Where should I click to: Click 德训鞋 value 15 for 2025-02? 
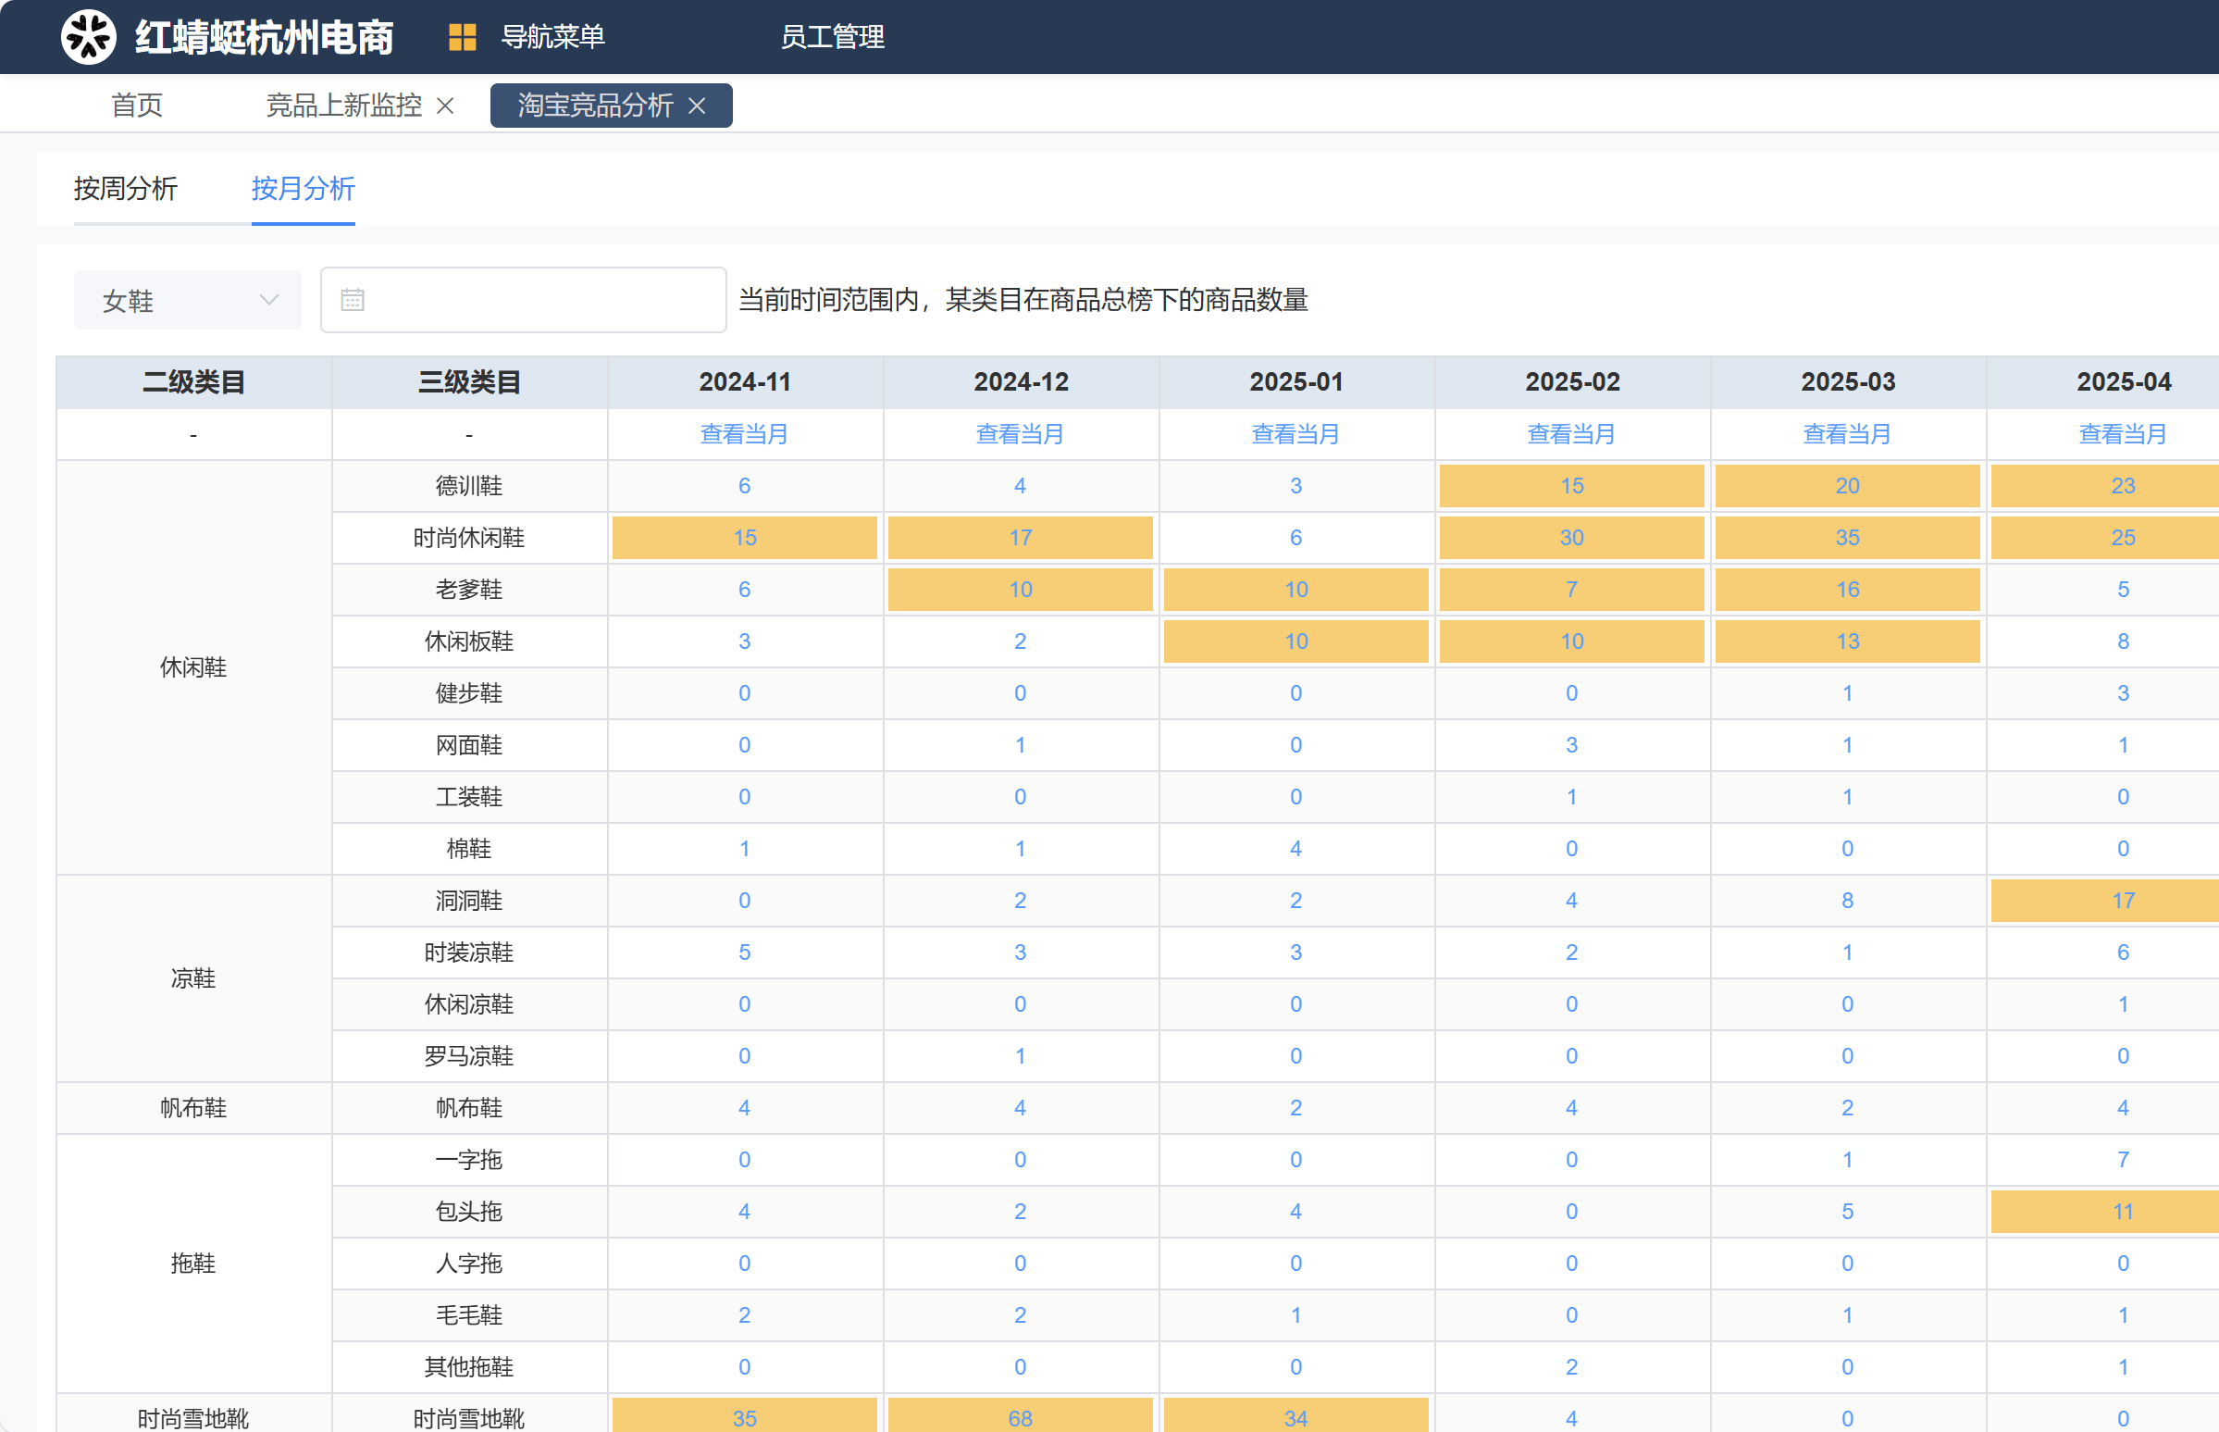coord(1572,486)
